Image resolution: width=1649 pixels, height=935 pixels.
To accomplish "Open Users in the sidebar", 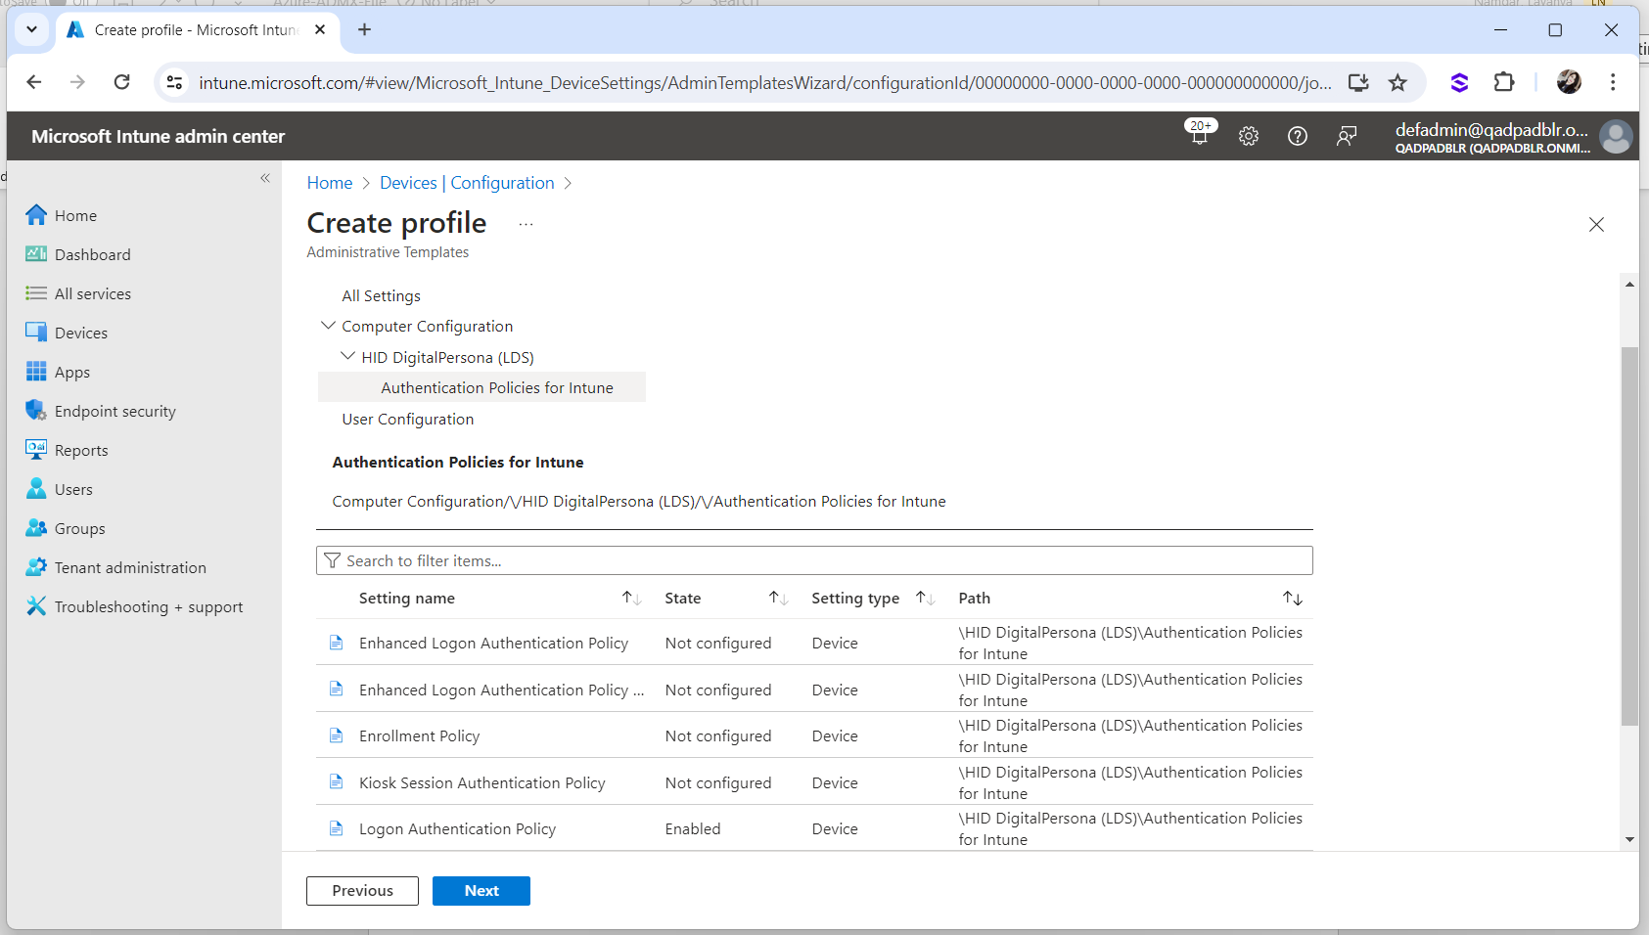I will [73, 489].
